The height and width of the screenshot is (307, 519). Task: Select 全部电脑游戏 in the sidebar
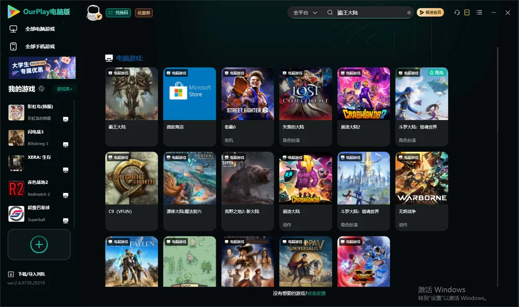click(32, 29)
